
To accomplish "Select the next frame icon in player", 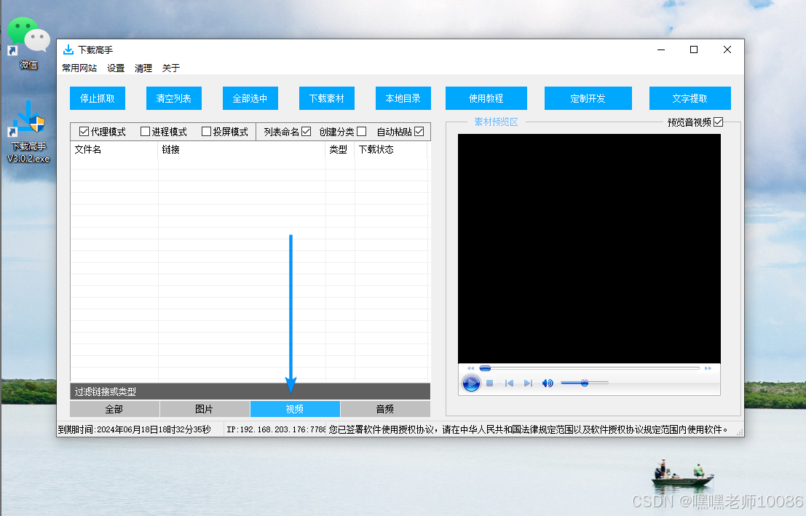I will click(x=529, y=384).
